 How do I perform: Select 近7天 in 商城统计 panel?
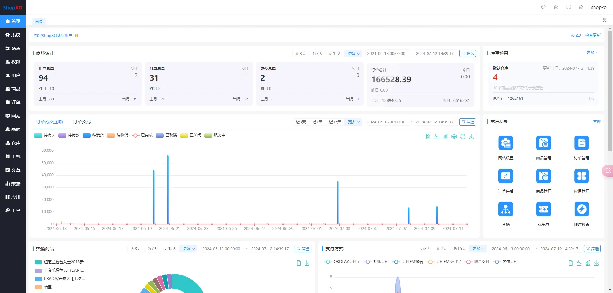click(x=317, y=54)
